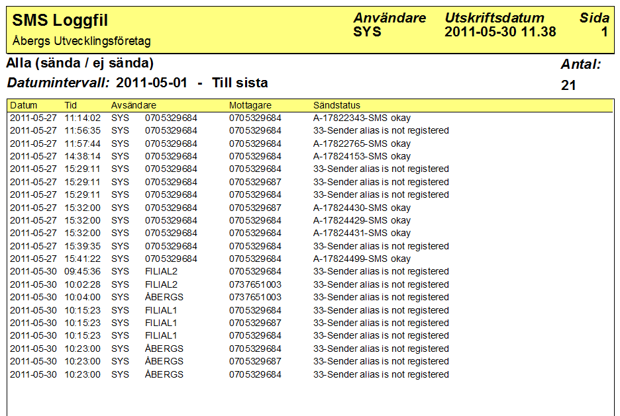Click status A-17824499-SMS okay

362,259
